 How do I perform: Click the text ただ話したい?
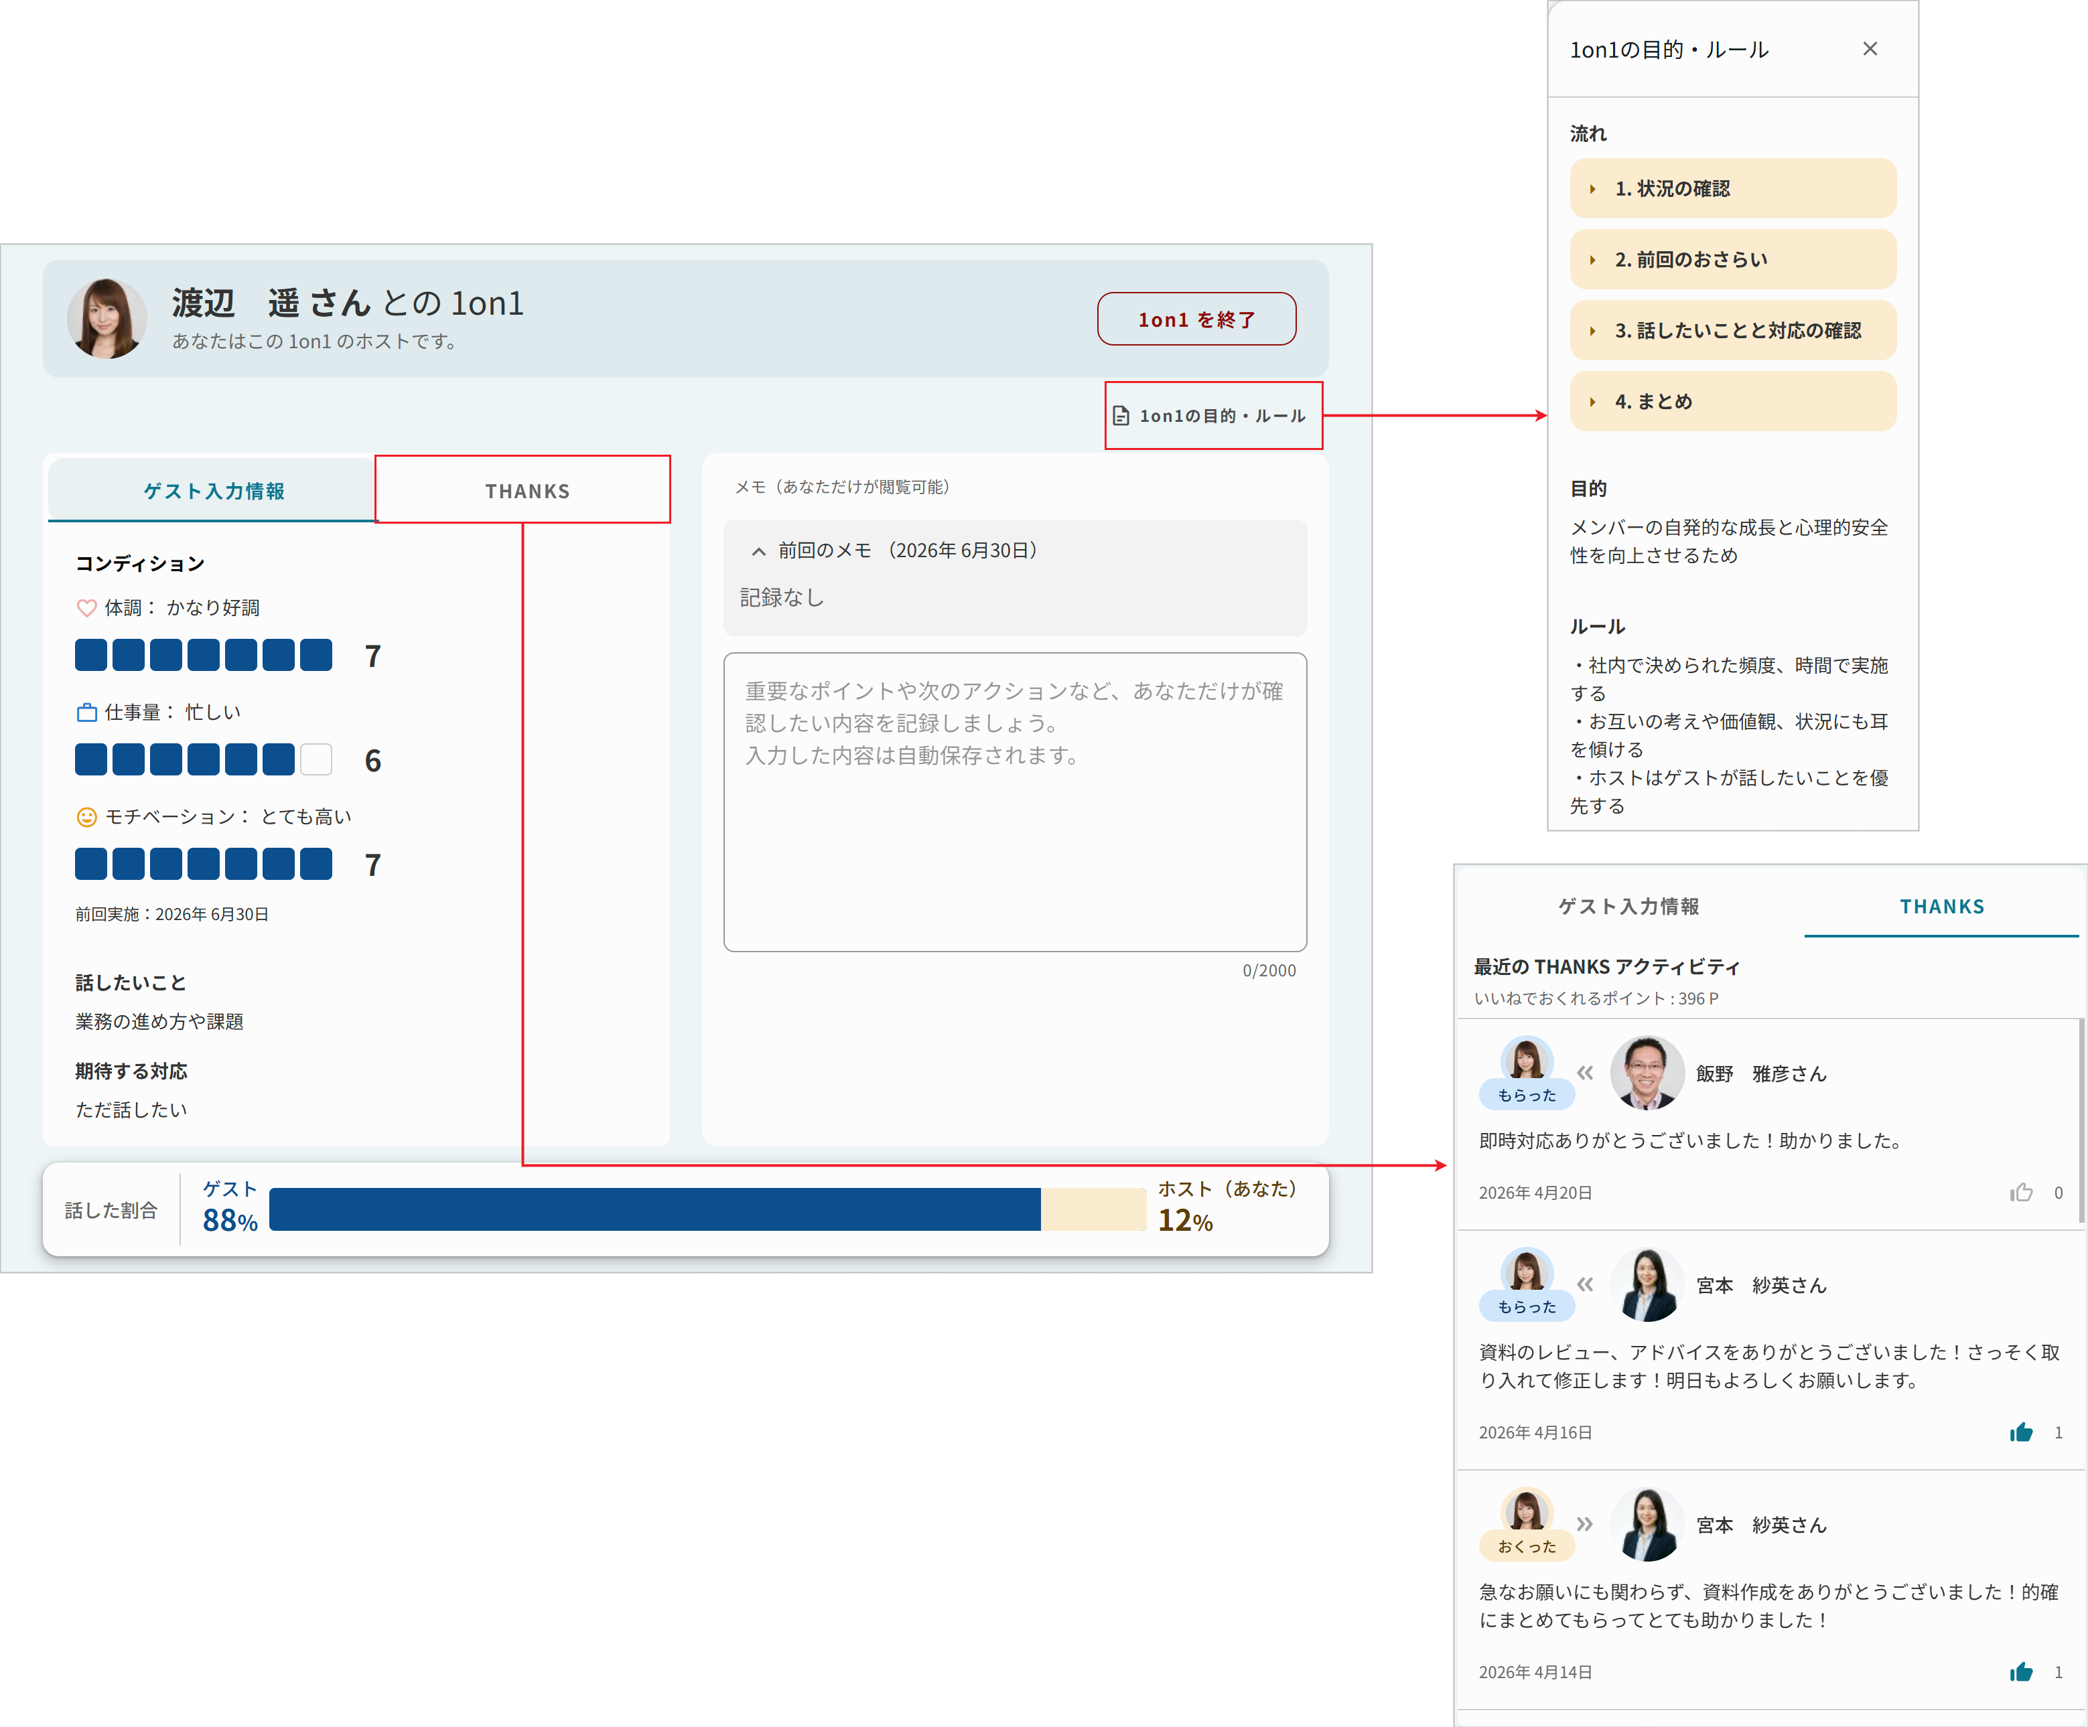[131, 1109]
